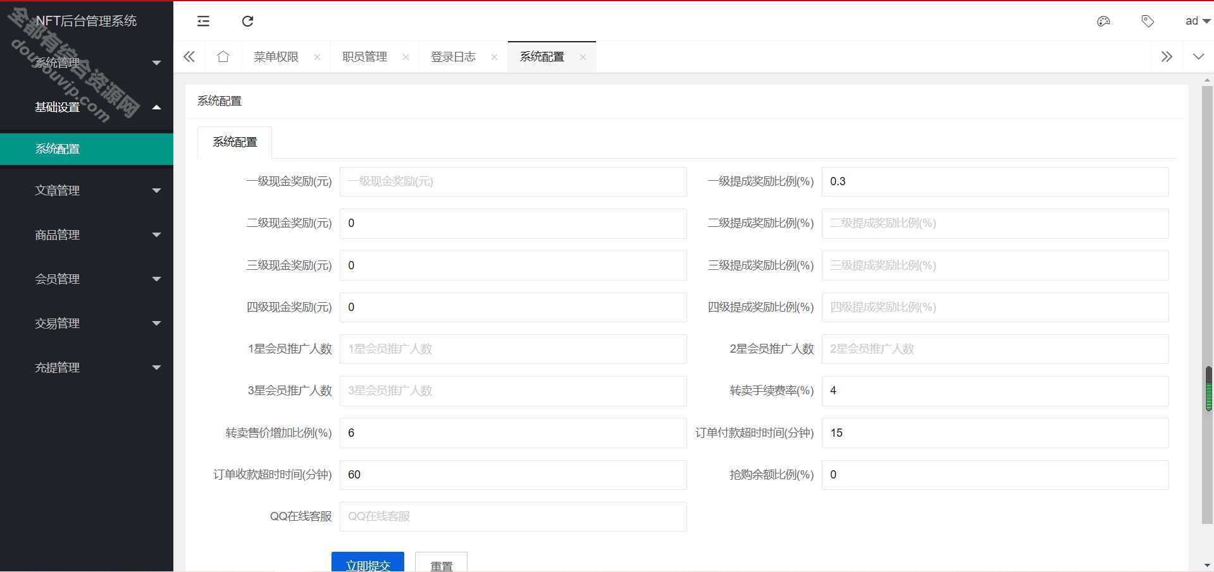Focus the 订单收款超时时间(分钟) input
The image size is (1214, 572).
tap(513, 475)
